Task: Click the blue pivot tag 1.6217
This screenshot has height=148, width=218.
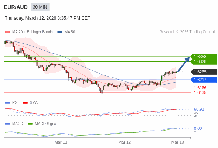Action: (204, 80)
